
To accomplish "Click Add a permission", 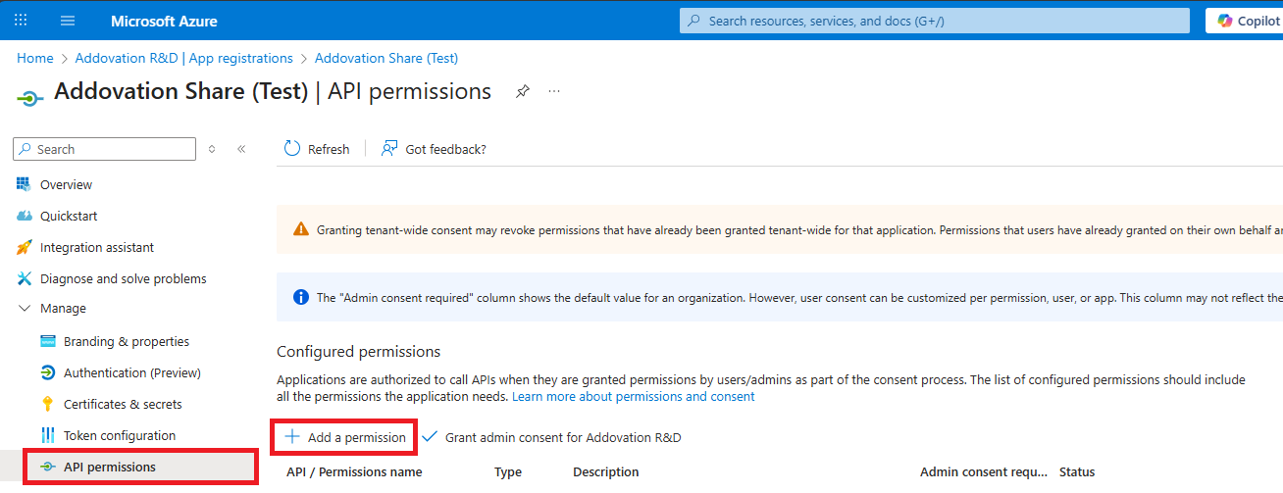I will click(345, 437).
